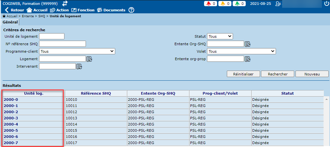330x147 pixels.
Task: Click the power logout icon
Action: pos(326,4)
